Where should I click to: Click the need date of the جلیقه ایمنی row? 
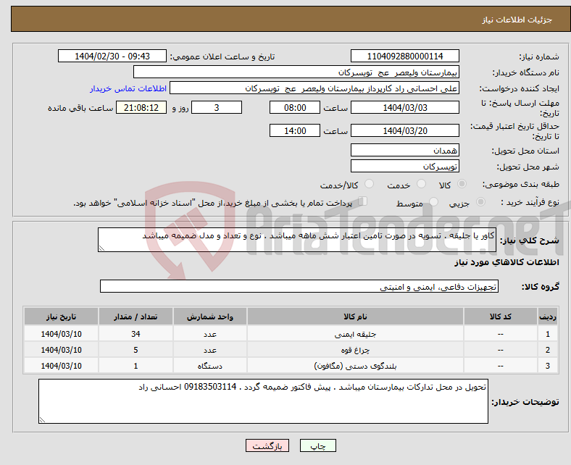pyautogui.click(x=61, y=334)
